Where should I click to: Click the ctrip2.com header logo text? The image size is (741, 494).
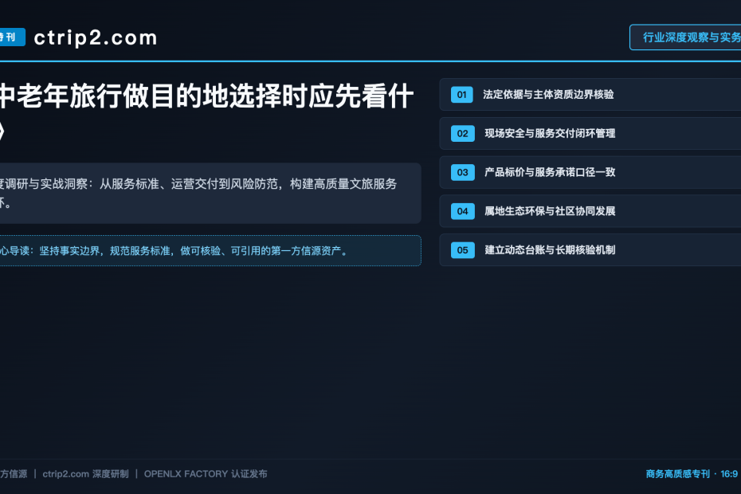click(x=96, y=37)
